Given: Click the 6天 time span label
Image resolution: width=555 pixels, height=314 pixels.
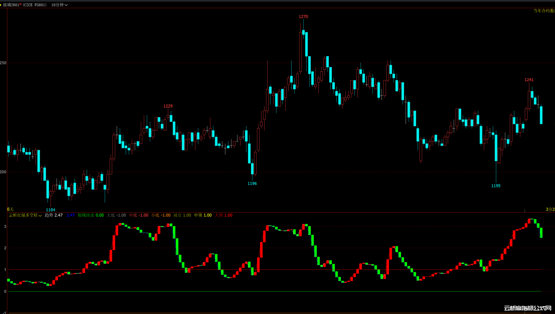Looking at the screenshot, I should tap(10, 209).
